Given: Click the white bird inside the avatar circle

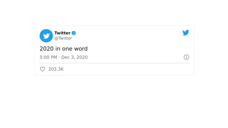Looking at the screenshot, I should [47, 36].
